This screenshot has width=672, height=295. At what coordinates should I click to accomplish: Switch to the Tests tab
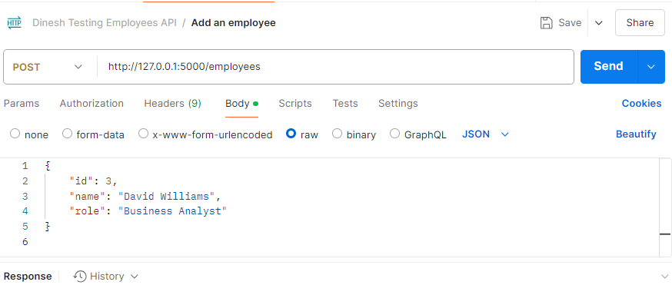click(x=345, y=104)
